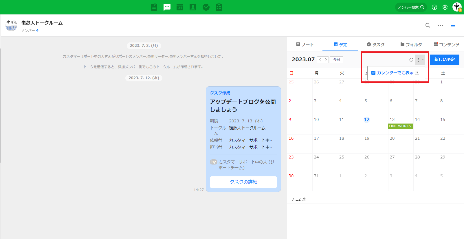Click the help question mark icon
The width and height of the screenshot is (464, 239).
(x=434, y=7)
